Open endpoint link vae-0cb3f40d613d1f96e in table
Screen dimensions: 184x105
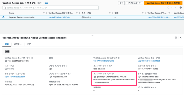pyautogui.click(x=59, y=17)
